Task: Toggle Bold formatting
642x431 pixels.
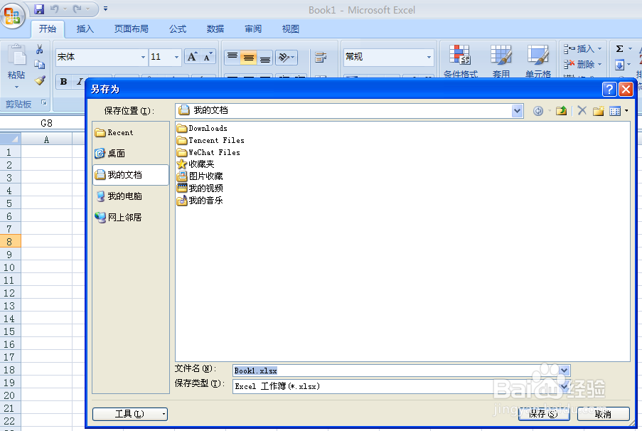Action: coord(63,82)
